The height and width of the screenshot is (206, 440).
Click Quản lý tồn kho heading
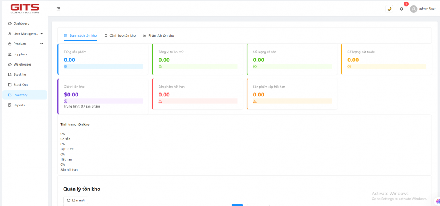coord(82,189)
